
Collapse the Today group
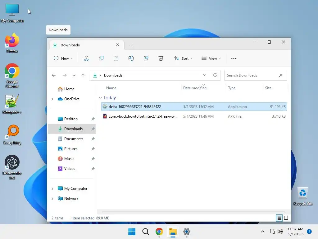click(x=100, y=98)
